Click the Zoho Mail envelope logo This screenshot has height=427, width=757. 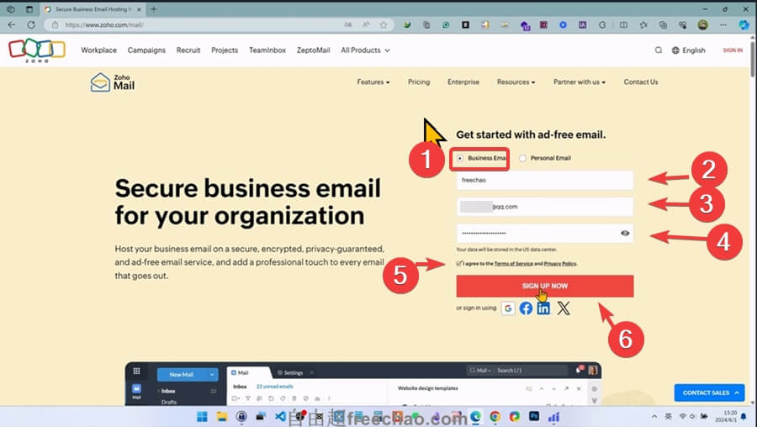pyautogui.click(x=100, y=82)
